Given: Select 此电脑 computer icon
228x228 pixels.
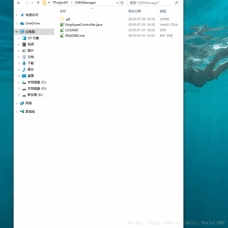Looking at the screenshot, I should [x=22, y=32].
